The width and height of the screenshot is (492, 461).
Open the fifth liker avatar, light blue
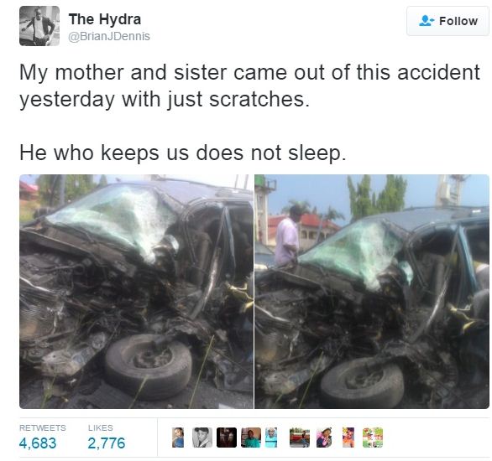click(x=271, y=438)
